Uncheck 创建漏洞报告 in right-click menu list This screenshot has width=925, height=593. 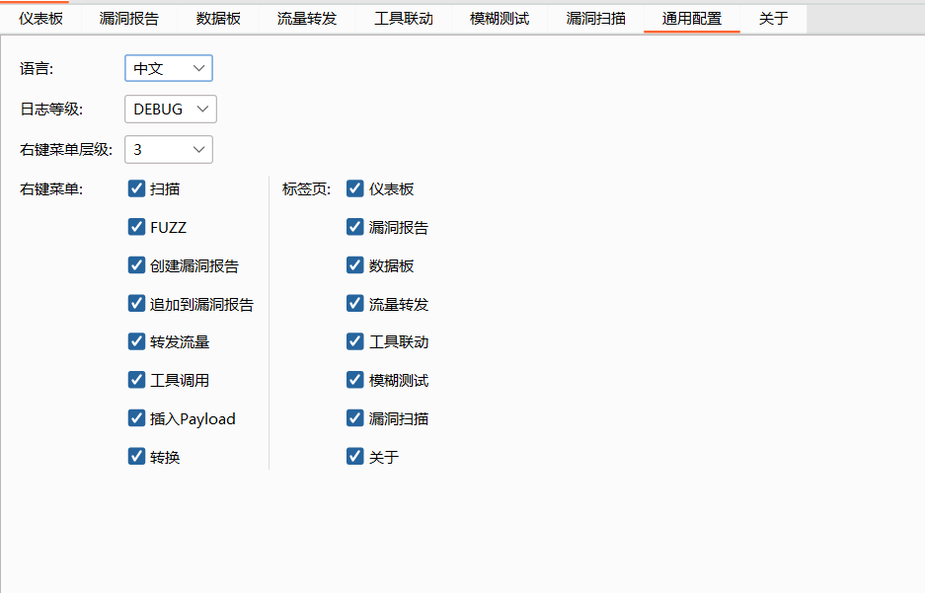click(x=136, y=265)
